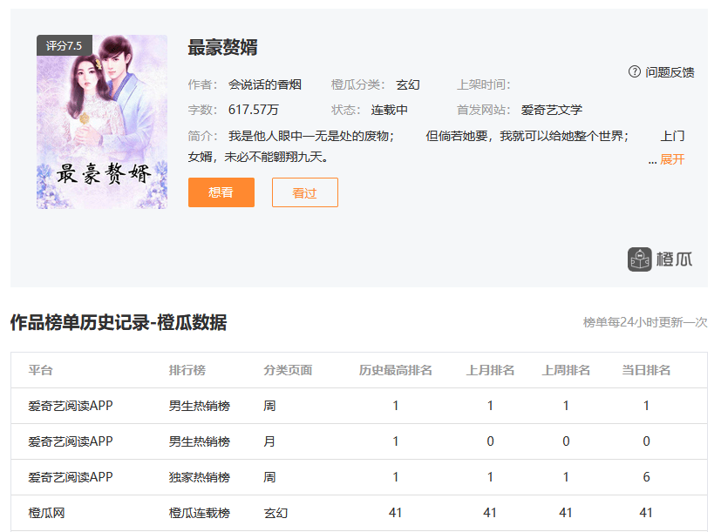Click the 排行榜 column header

[187, 370]
